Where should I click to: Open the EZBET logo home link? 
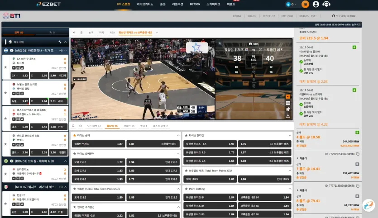[x=48, y=4]
